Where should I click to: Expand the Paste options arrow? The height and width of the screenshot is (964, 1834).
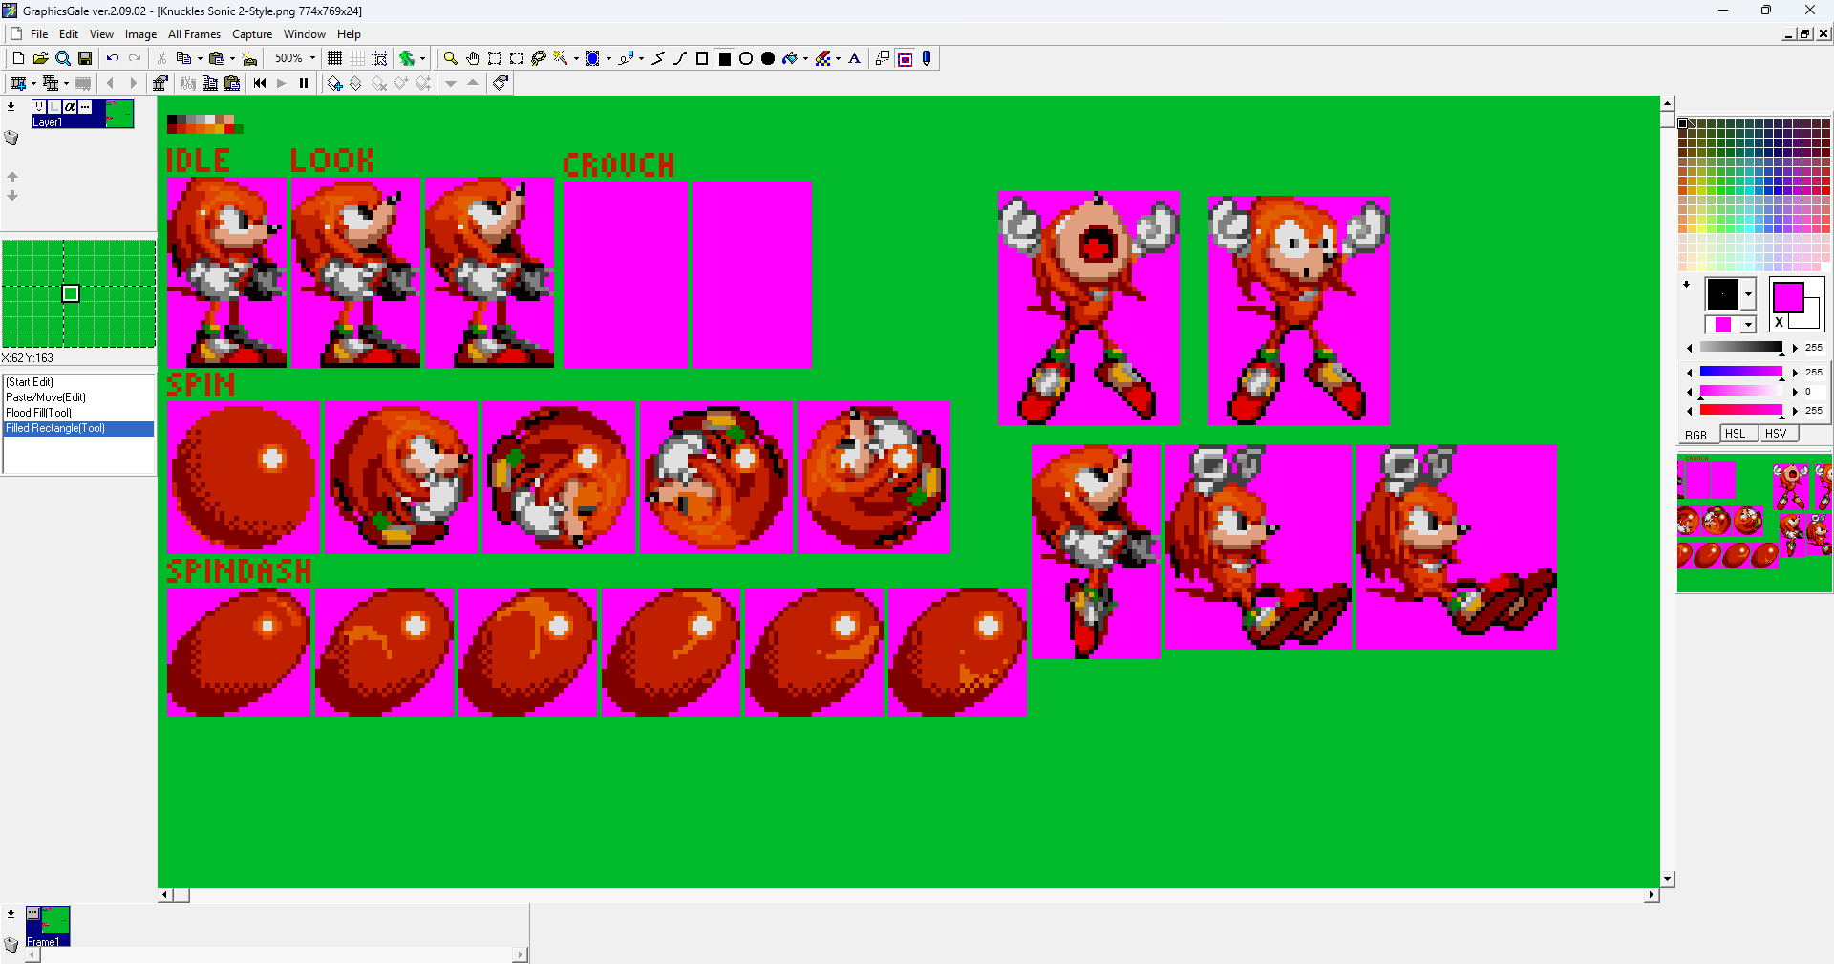tap(232, 58)
